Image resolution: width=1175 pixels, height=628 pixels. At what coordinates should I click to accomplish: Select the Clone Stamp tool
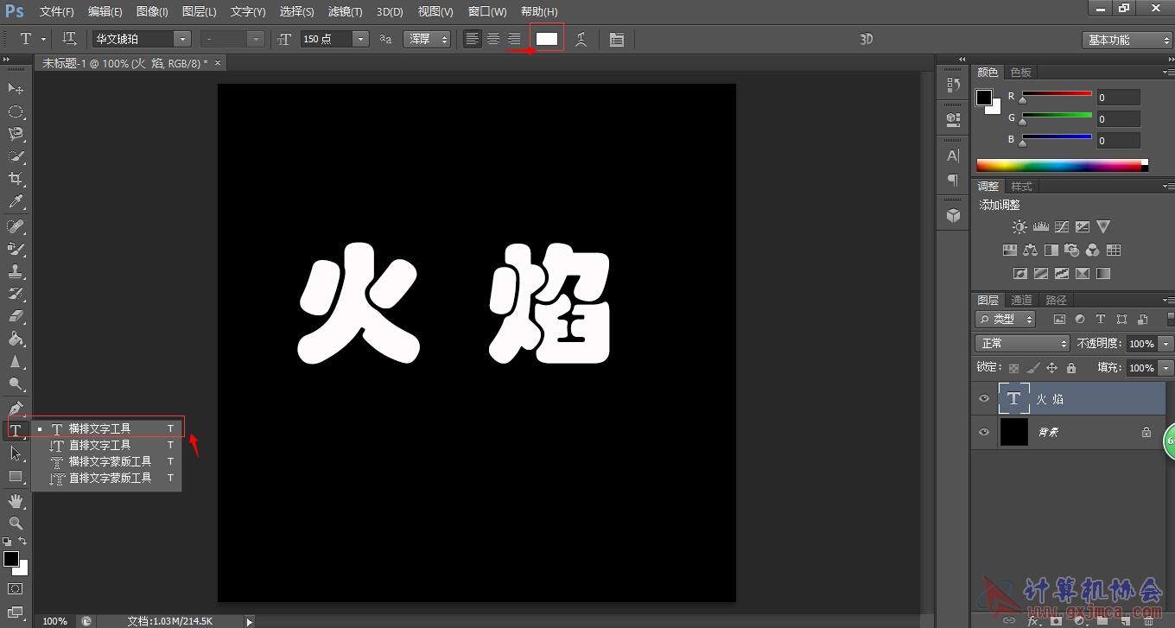pyautogui.click(x=16, y=271)
